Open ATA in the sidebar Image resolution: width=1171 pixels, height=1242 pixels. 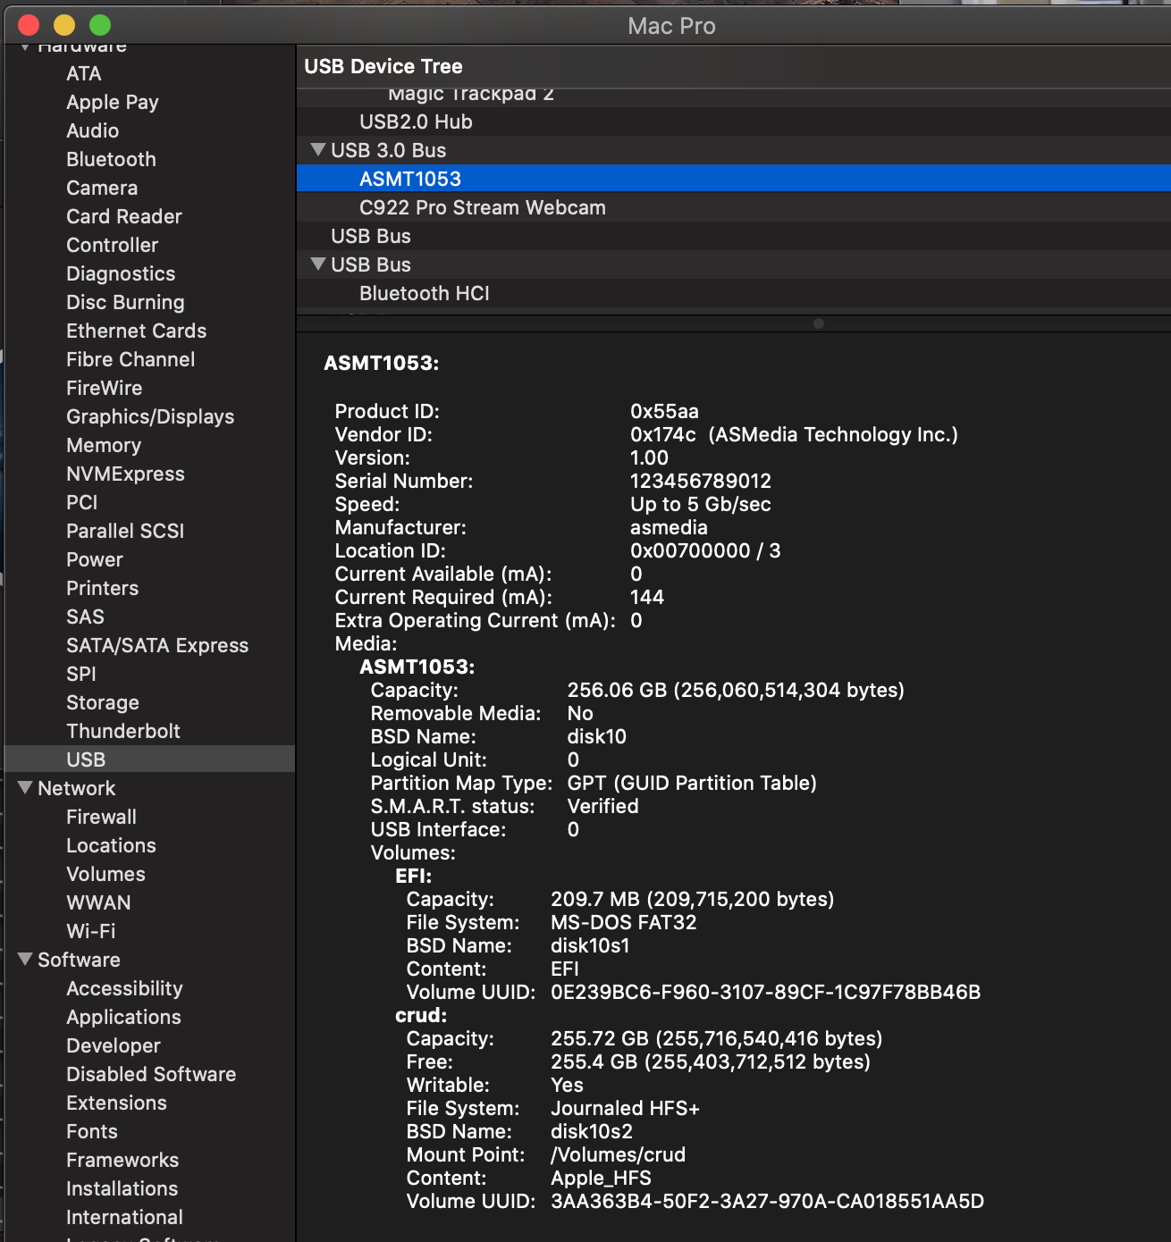coord(84,73)
